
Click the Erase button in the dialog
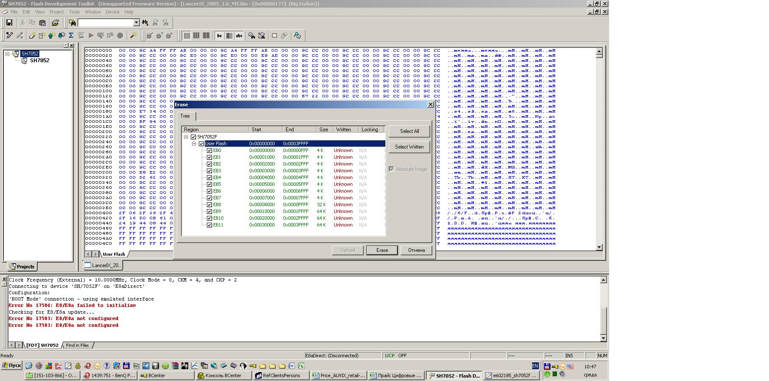click(382, 250)
